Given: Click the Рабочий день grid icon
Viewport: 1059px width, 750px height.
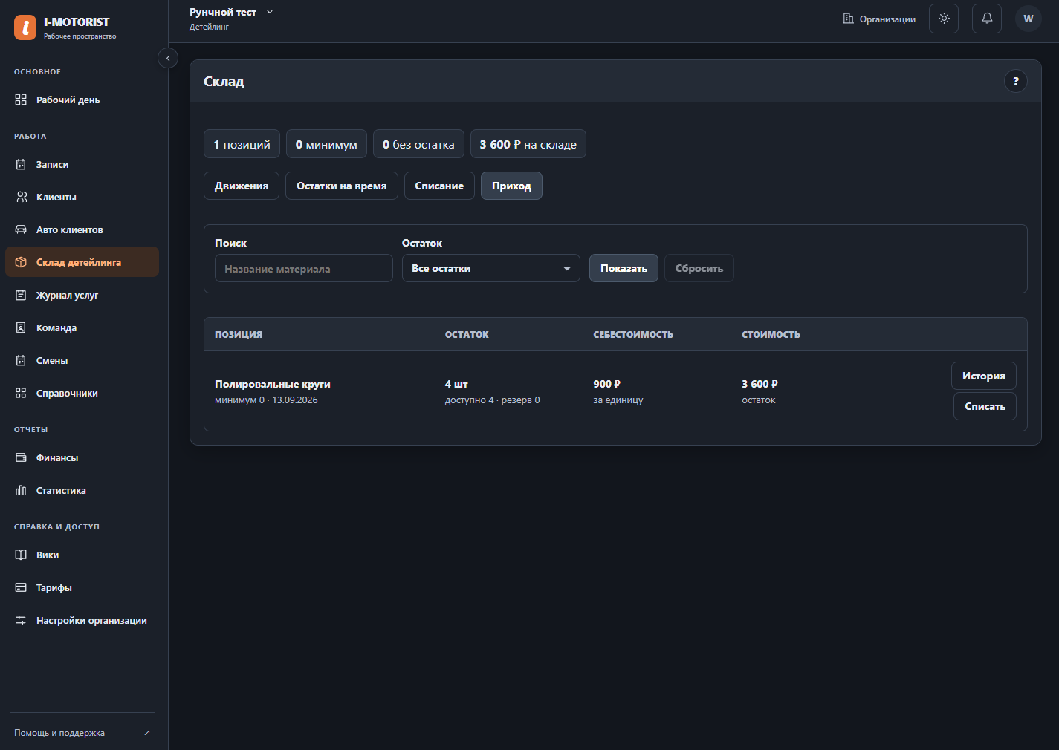Looking at the screenshot, I should point(21,100).
